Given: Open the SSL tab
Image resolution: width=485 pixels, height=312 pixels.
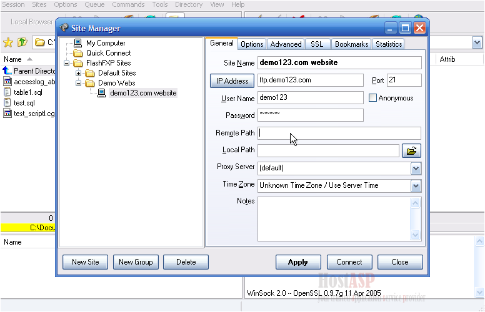Looking at the screenshot, I should click(x=317, y=44).
